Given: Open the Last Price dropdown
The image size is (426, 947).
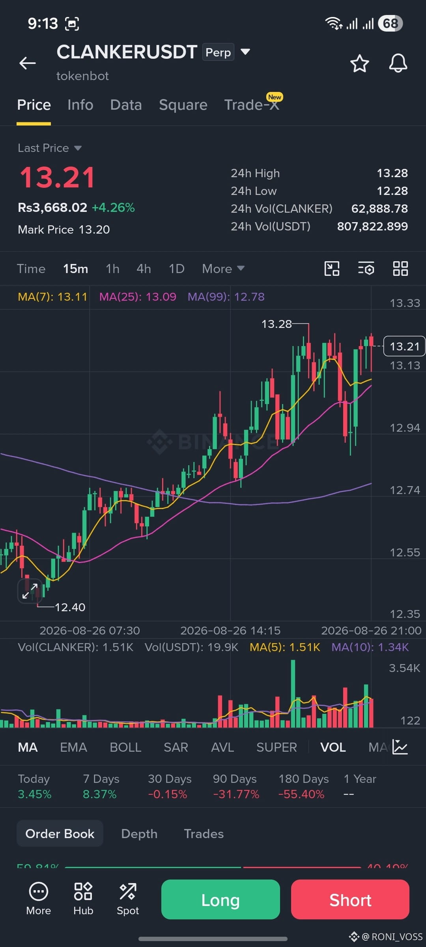Looking at the screenshot, I should coord(50,148).
